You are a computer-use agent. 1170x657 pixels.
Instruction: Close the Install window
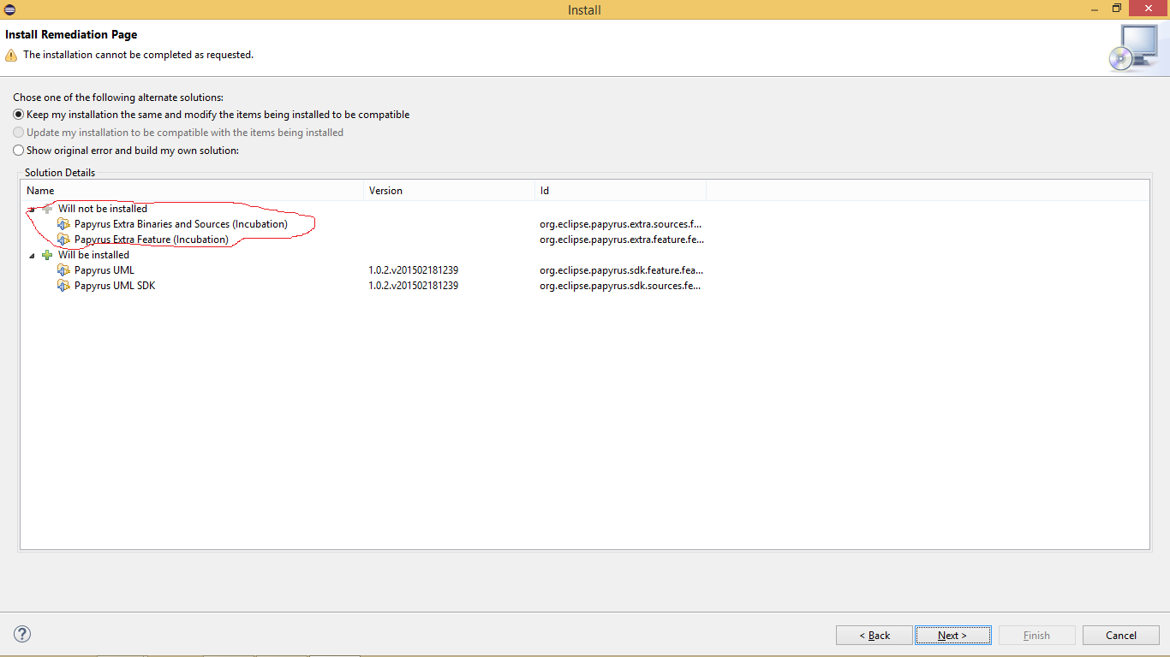pos(1149,9)
